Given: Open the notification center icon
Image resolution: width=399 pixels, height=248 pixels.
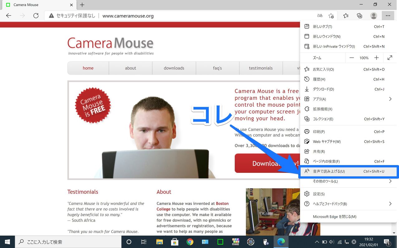Looking at the screenshot, I should tap(387, 242).
